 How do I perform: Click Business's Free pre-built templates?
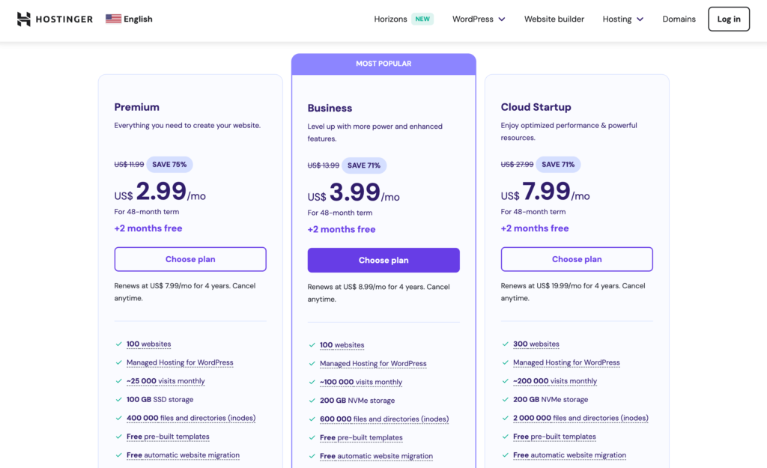click(361, 438)
